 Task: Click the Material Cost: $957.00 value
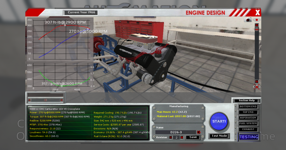click(x=178, y=116)
